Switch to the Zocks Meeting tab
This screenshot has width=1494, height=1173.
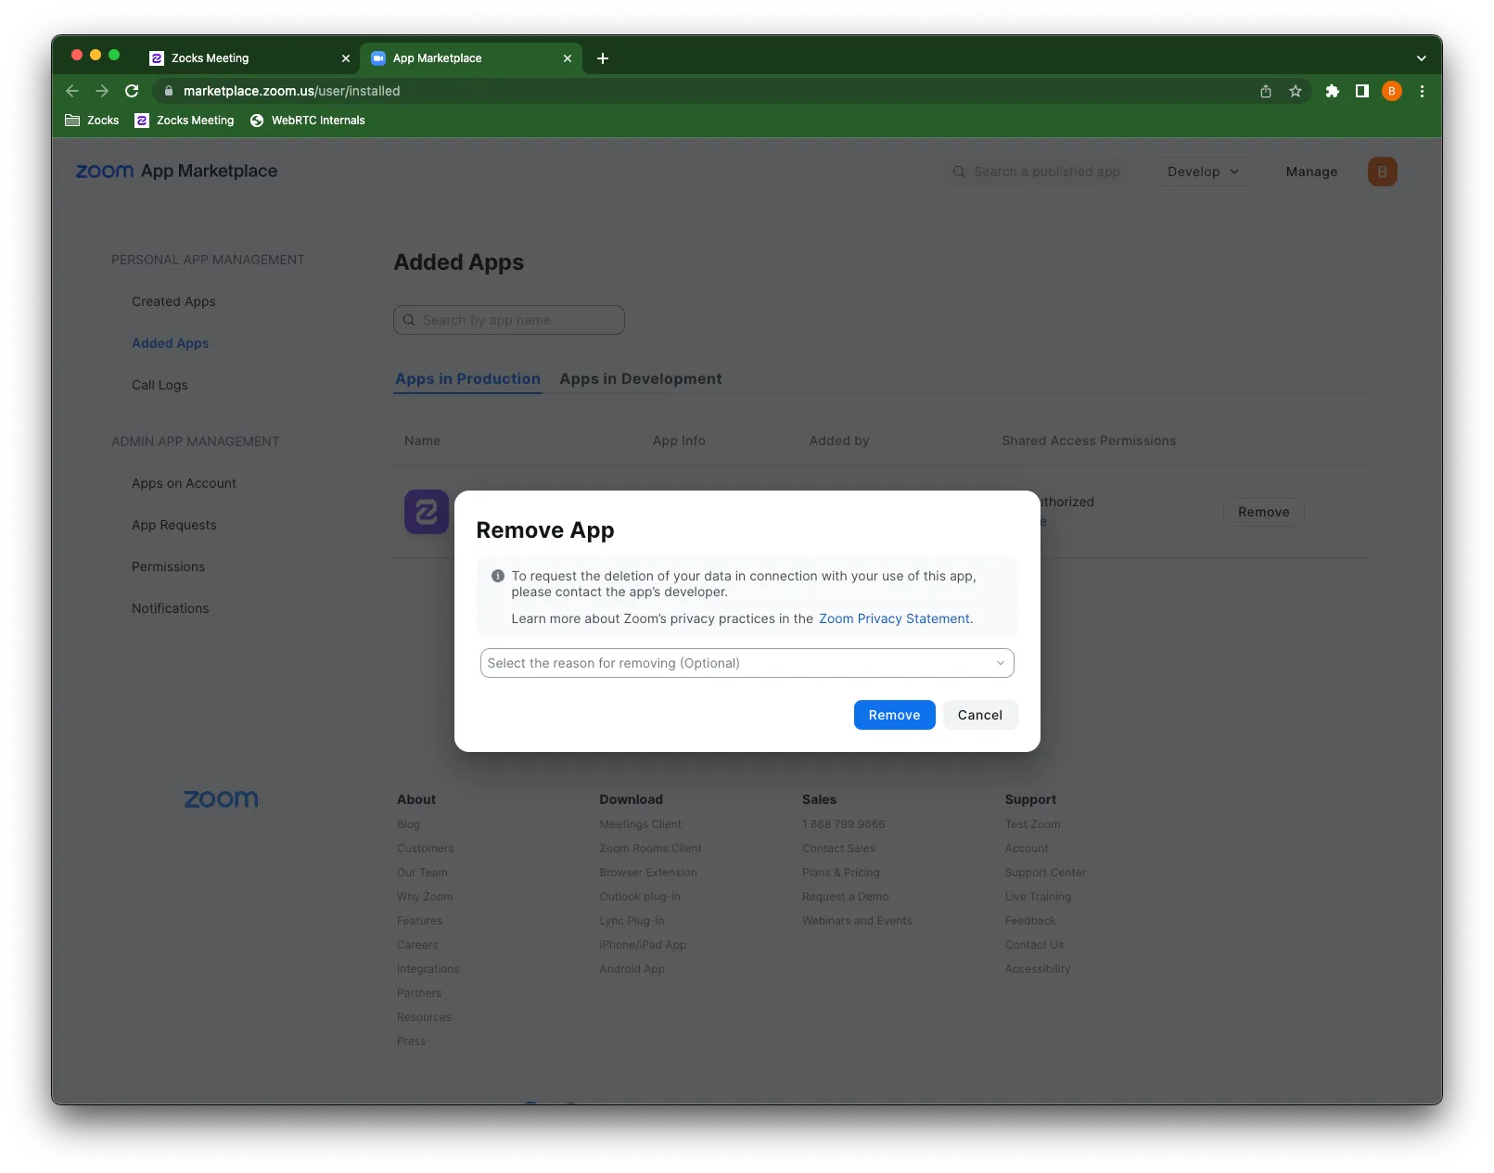249,58
